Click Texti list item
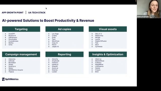This screenshot has height=91, width=161. coord(54,39)
